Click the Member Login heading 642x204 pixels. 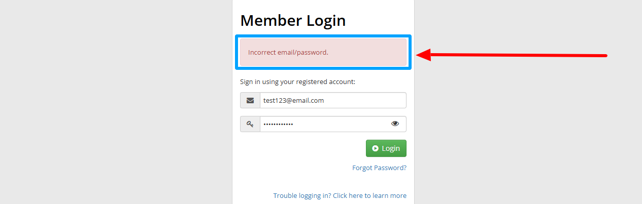pyautogui.click(x=293, y=20)
